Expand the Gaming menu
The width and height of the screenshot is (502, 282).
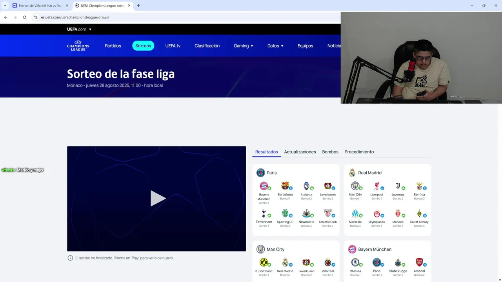[x=243, y=46]
